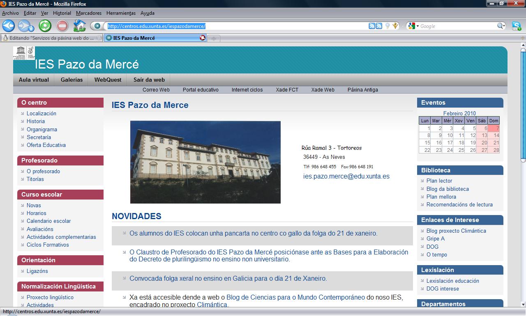Screen dimensions: 526x316
Task: Expand the Forward button history dropdown arrow
Action: click(32, 28)
